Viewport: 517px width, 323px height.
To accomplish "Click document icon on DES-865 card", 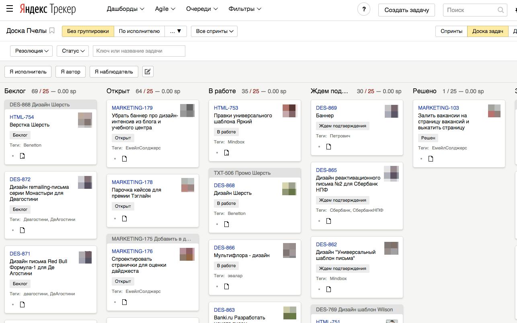I will pyautogui.click(x=329, y=221).
